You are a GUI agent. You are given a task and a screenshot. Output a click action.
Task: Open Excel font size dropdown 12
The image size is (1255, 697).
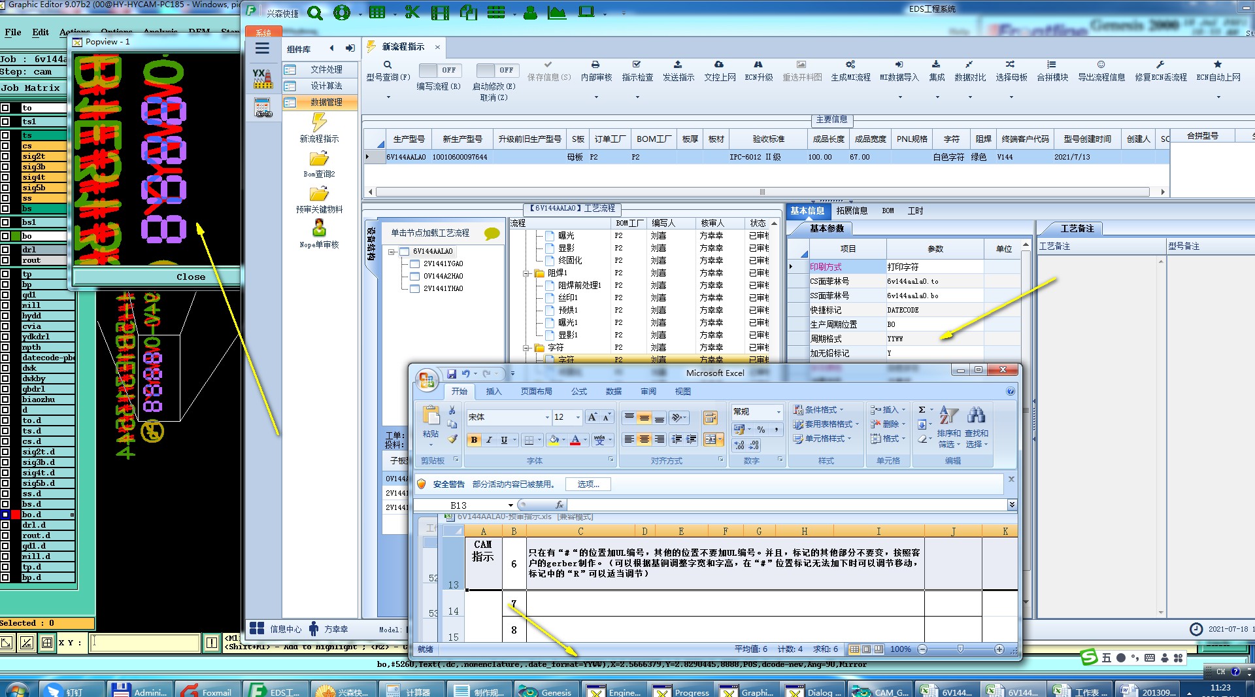point(577,417)
